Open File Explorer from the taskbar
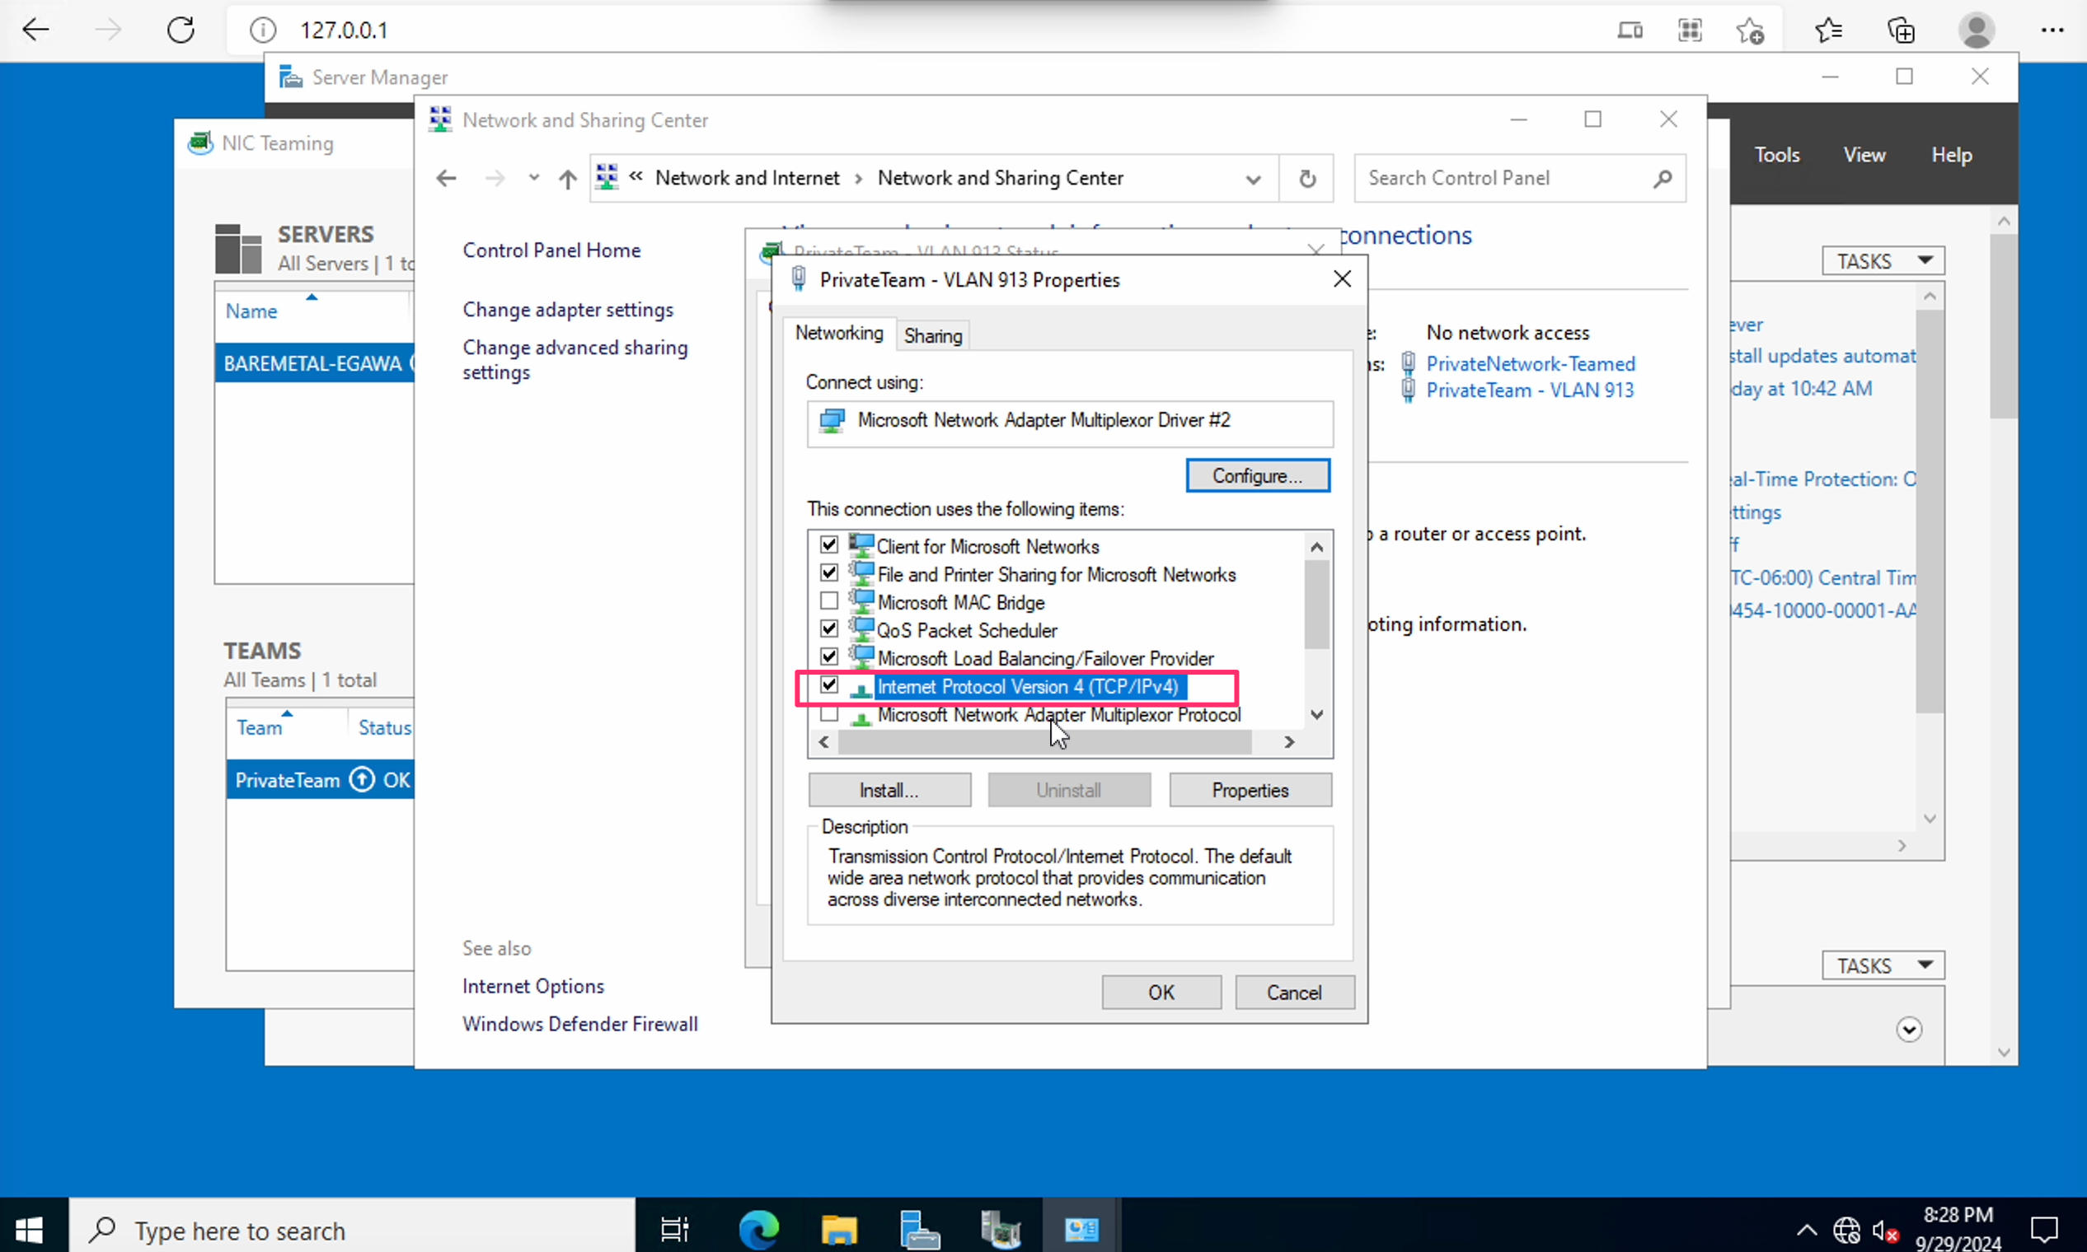The width and height of the screenshot is (2087, 1252). 838,1229
